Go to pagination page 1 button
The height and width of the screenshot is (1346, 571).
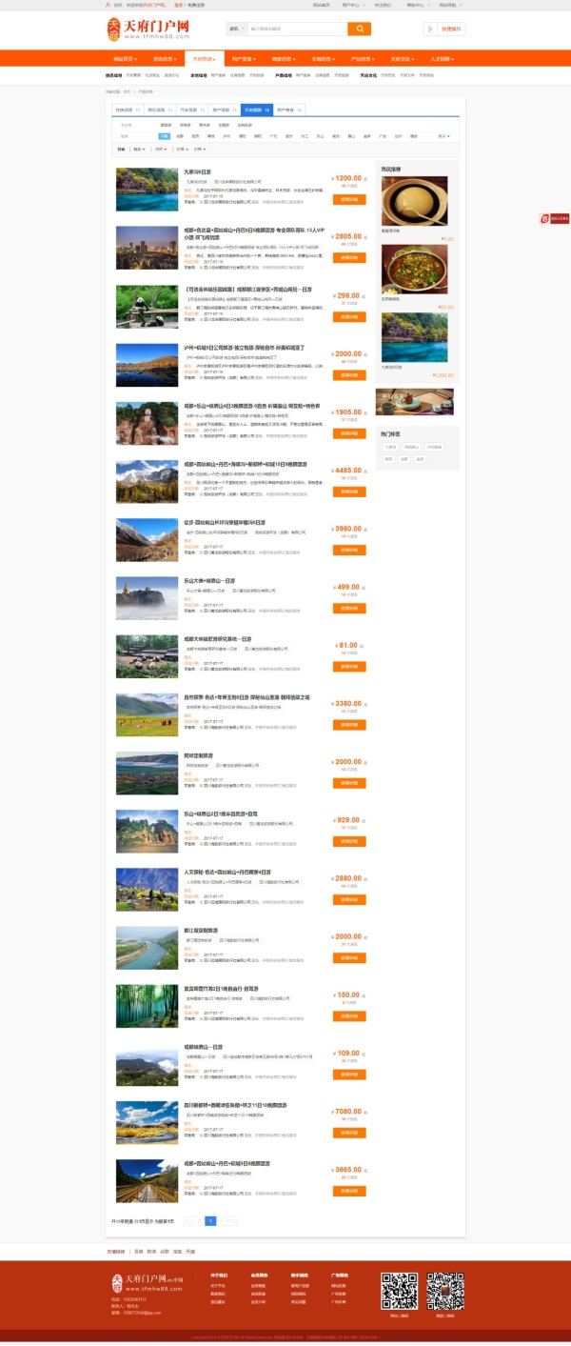pos(210,1220)
